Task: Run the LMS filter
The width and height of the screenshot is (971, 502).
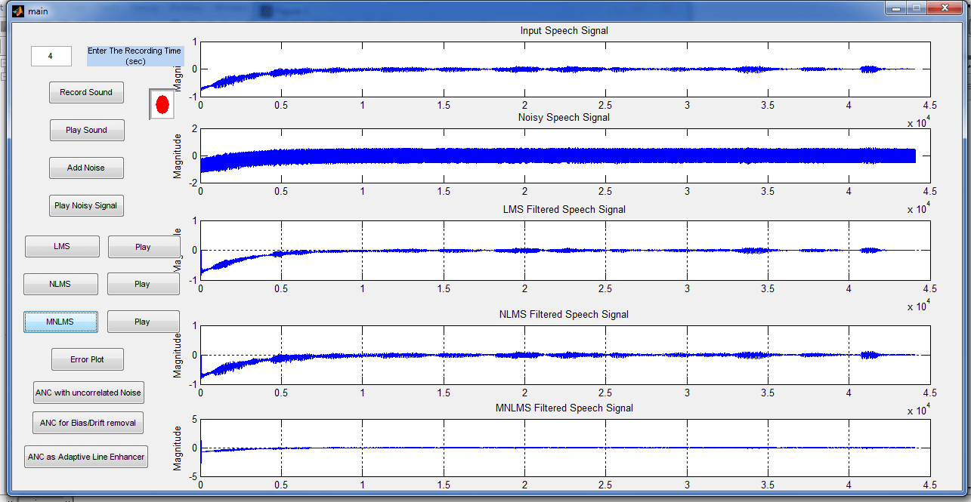Action: [x=61, y=246]
